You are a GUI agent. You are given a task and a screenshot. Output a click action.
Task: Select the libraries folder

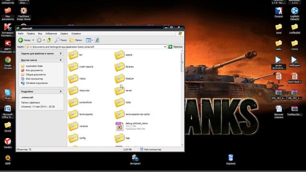point(124,67)
